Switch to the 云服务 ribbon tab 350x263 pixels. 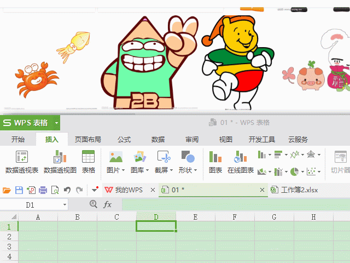point(298,139)
